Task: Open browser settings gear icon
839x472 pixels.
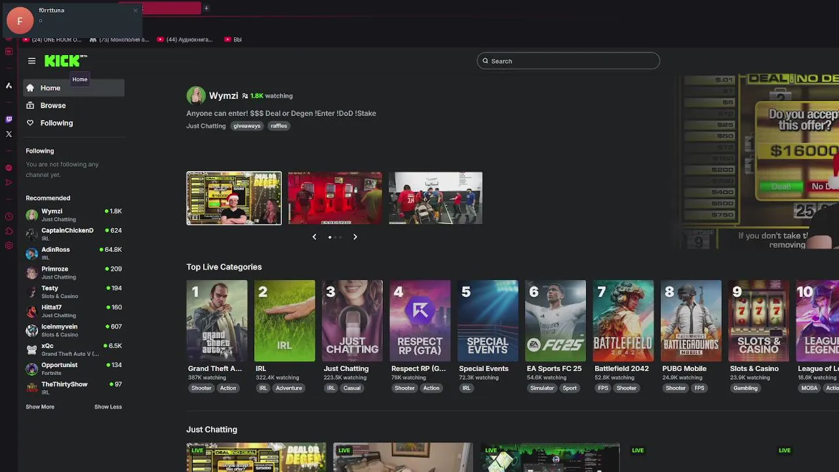Action: coord(9,246)
